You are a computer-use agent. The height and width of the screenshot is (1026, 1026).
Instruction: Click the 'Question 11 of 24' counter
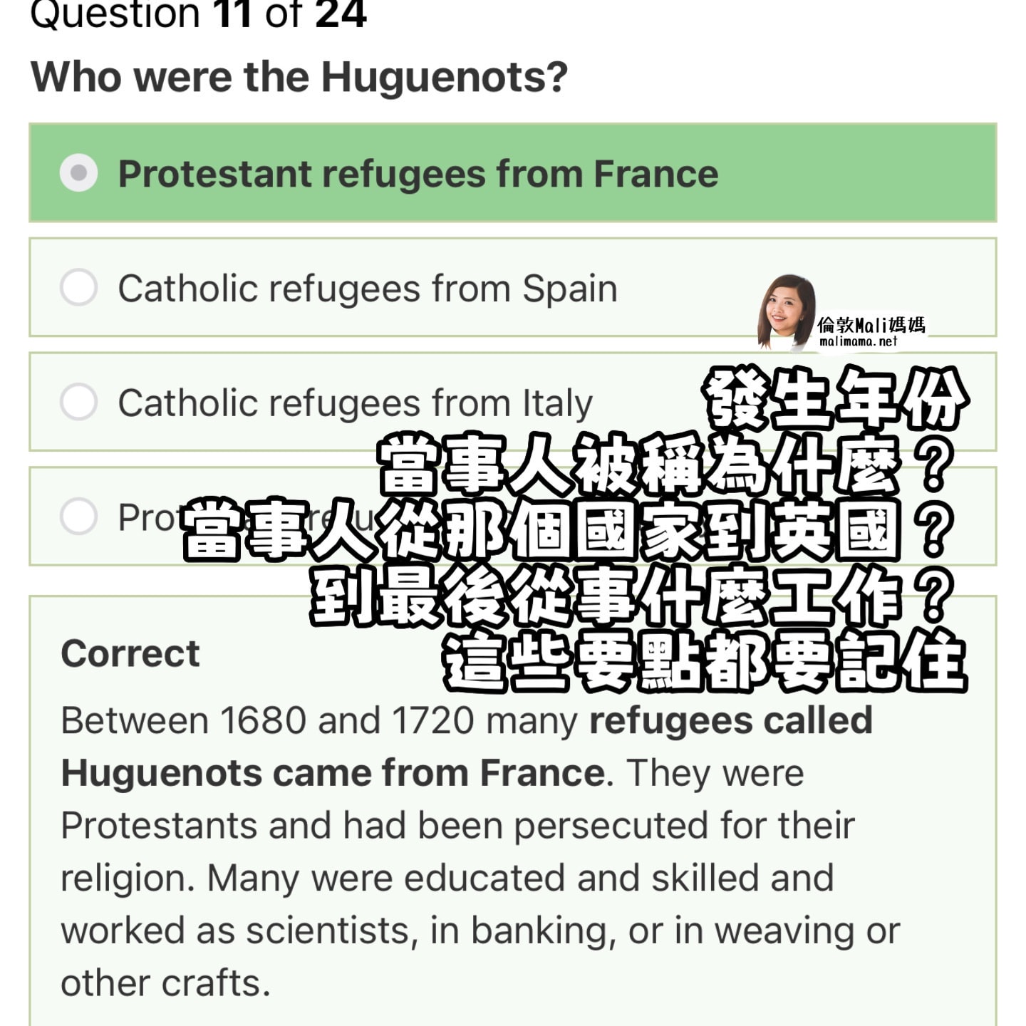[x=199, y=14]
